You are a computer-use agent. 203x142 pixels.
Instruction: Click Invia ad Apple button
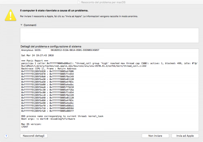pyautogui.click(x=185, y=136)
